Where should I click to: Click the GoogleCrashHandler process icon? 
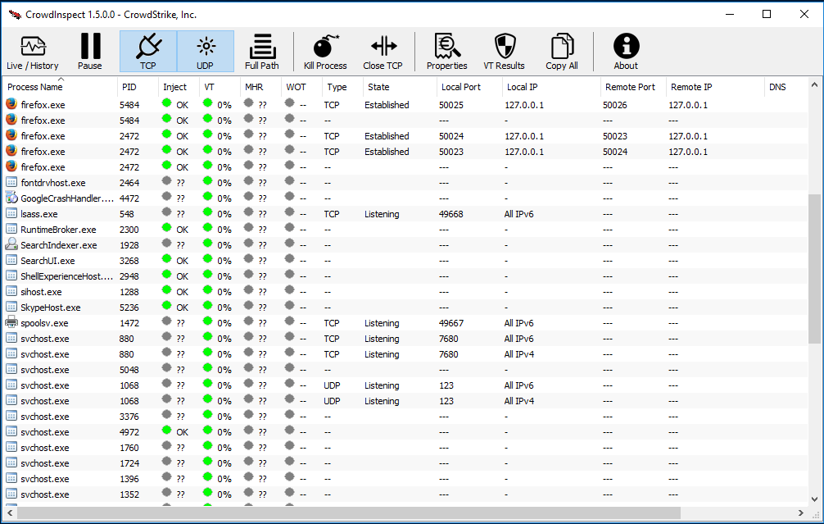11,198
